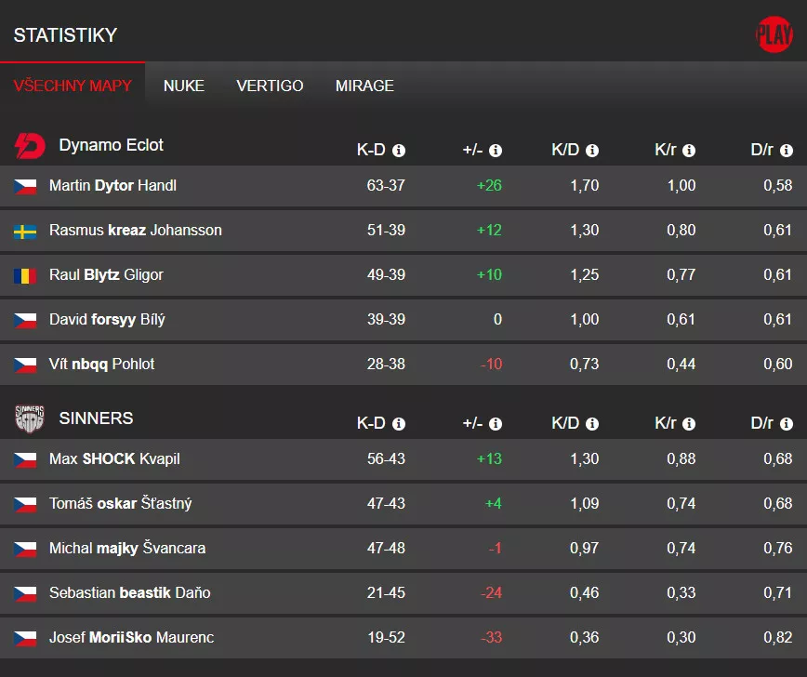Click info icon next to SINNERS K-D header
The width and height of the screenshot is (807, 677).
pyautogui.click(x=399, y=424)
